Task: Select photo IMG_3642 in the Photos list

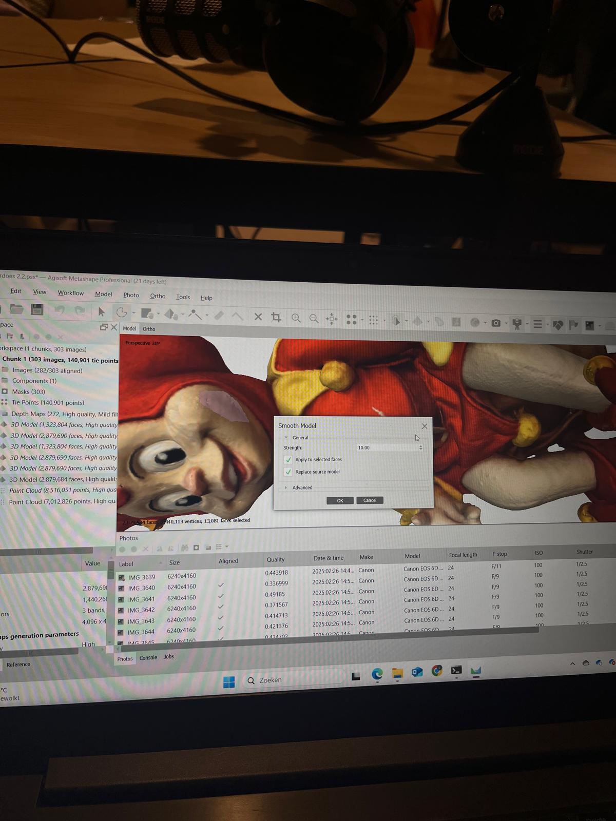Action: click(x=141, y=610)
